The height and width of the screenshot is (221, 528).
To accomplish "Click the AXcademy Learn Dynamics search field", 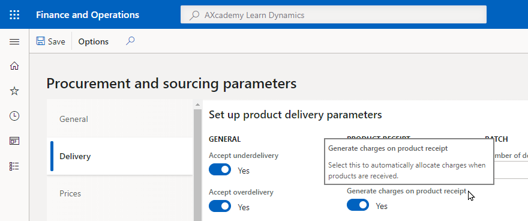I will (334, 15).
